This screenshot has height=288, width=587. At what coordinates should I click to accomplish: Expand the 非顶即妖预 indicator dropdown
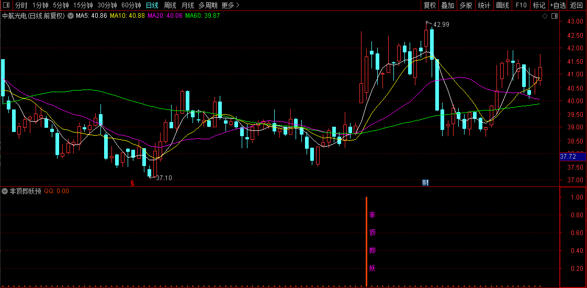click(5, 191)
